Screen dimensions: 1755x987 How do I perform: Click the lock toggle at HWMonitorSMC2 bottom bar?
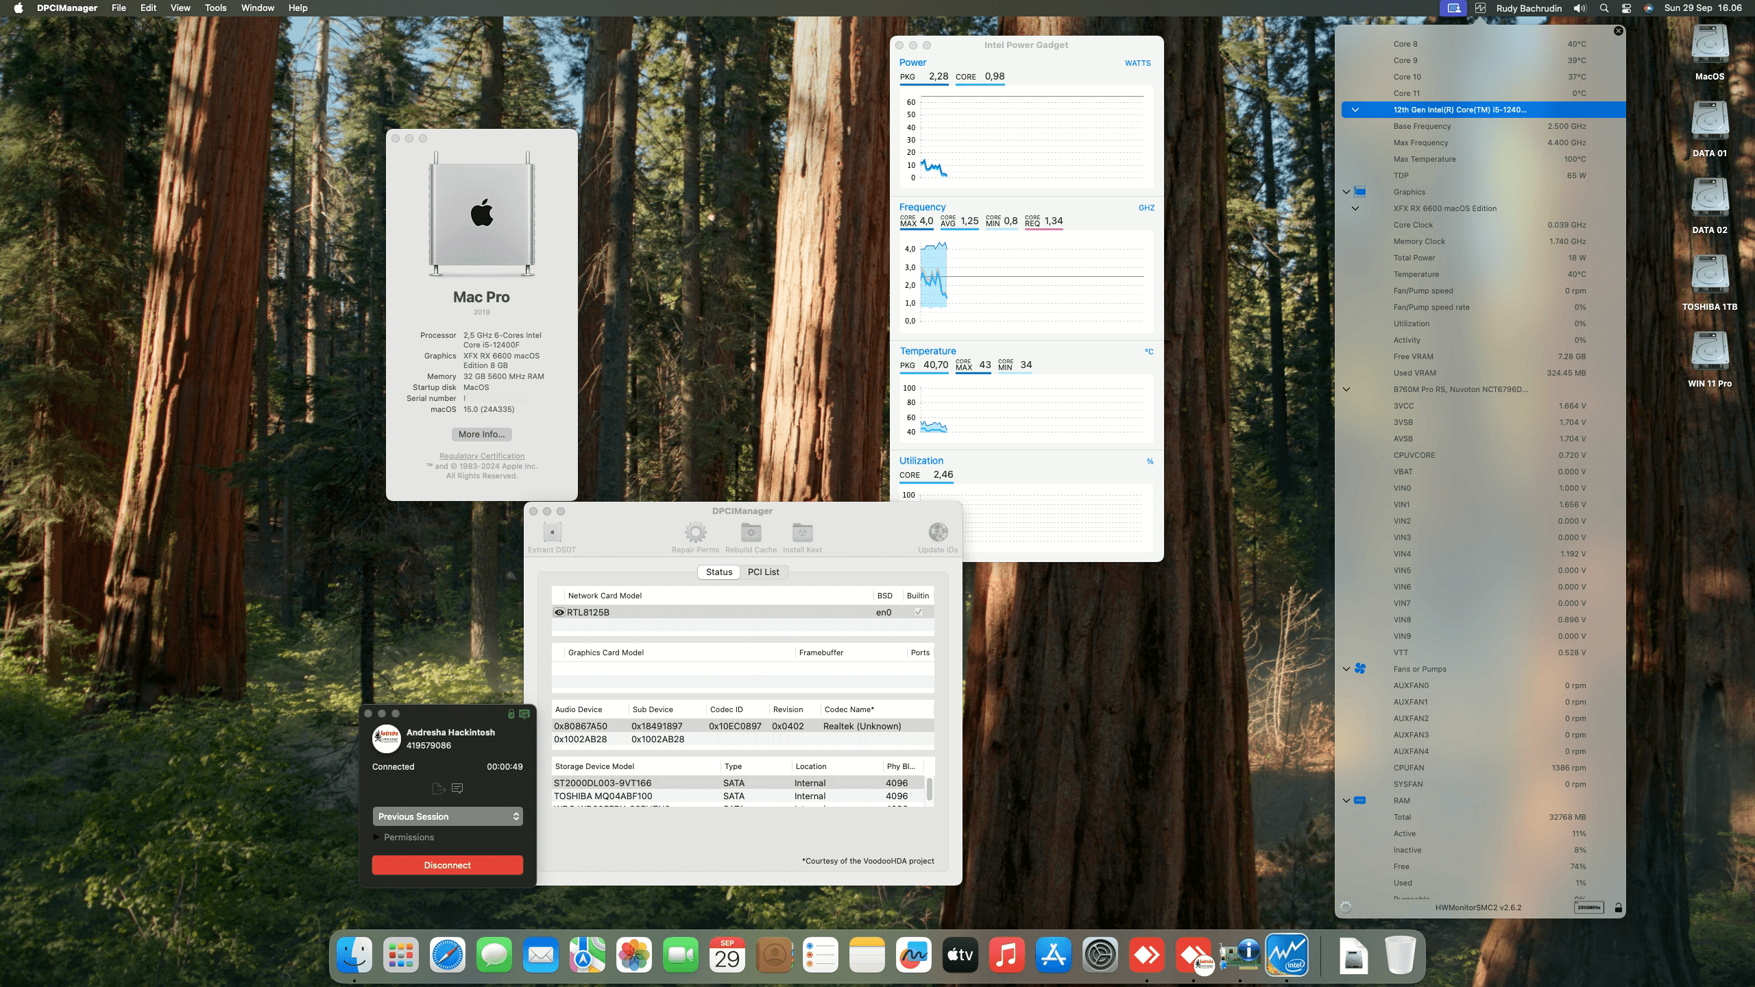1618,907
